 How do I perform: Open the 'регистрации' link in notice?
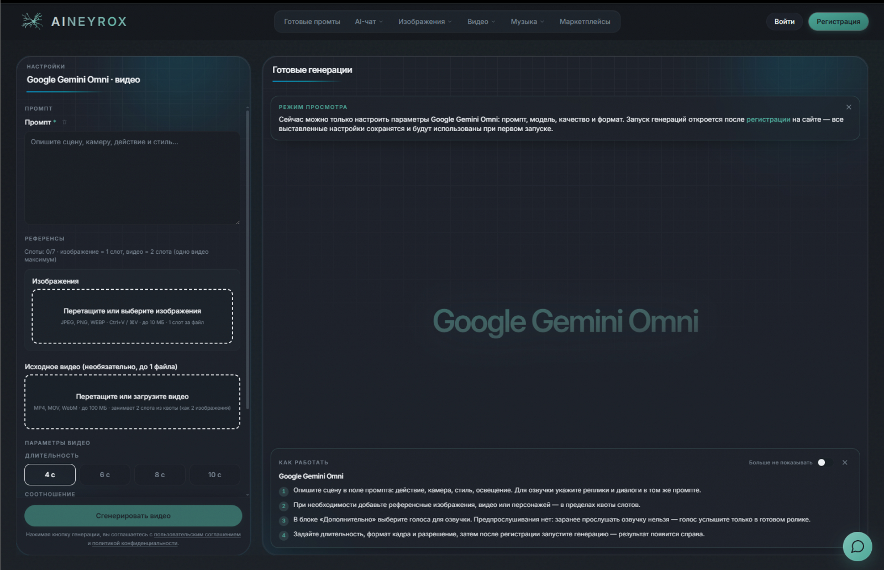[x=768, y=119]
